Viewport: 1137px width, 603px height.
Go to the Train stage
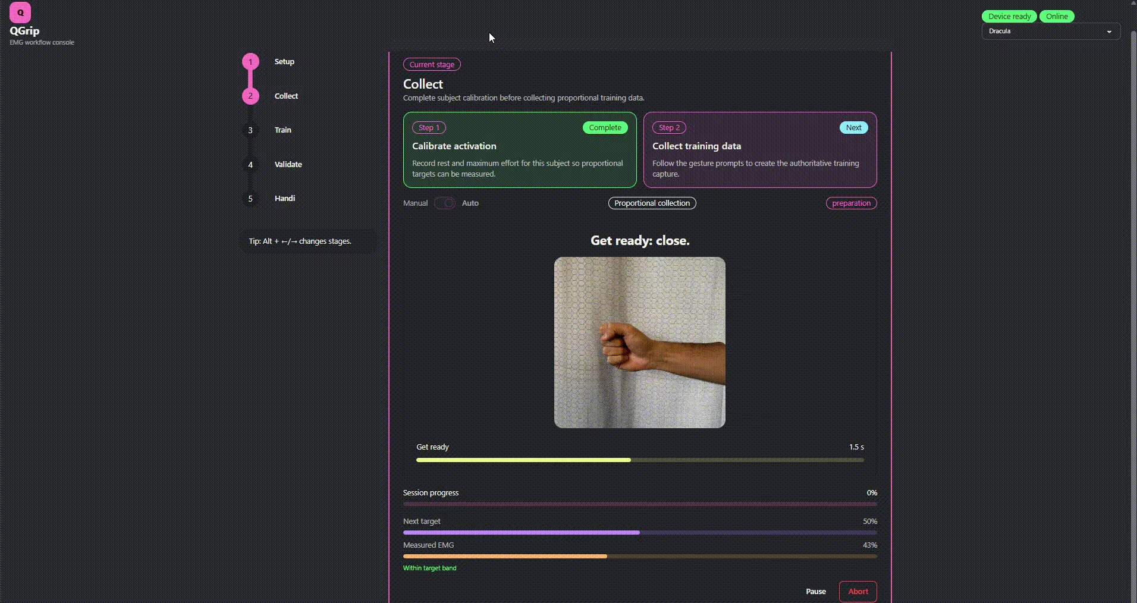point(283,130)
